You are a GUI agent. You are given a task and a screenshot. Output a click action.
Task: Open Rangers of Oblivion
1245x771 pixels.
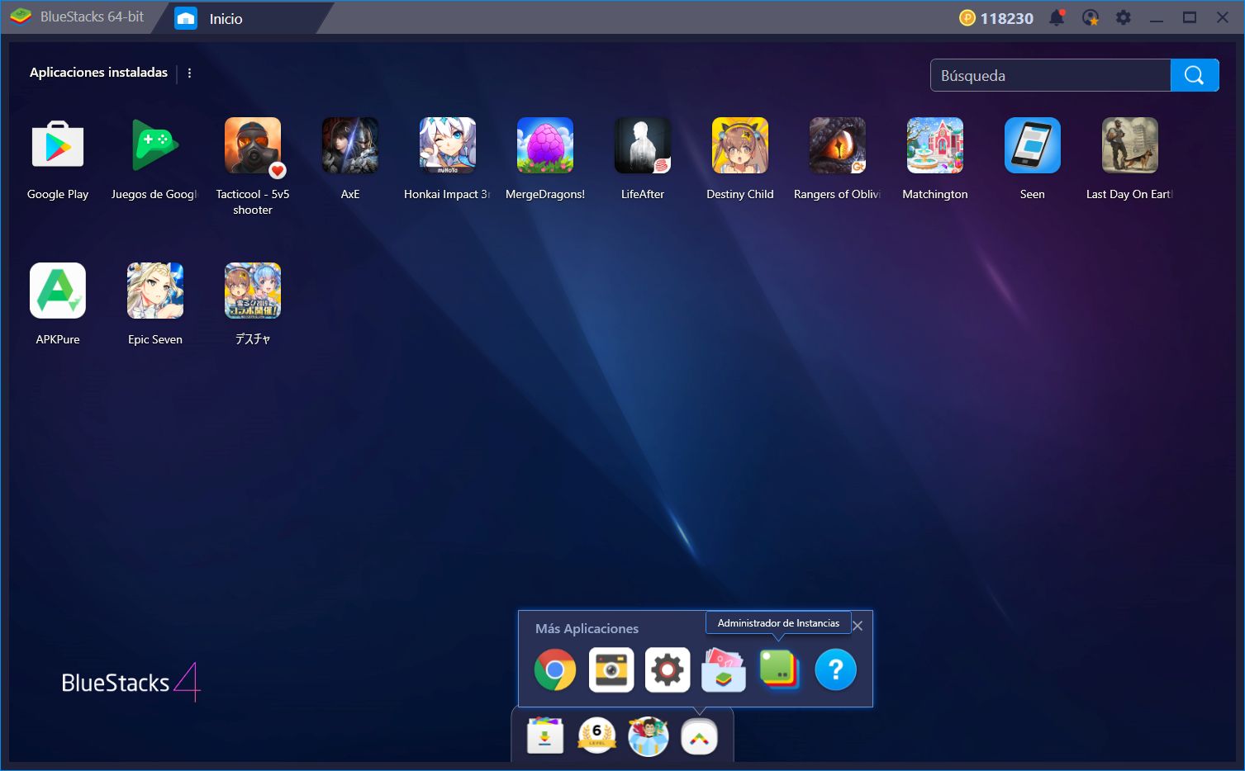coord(838,145)
